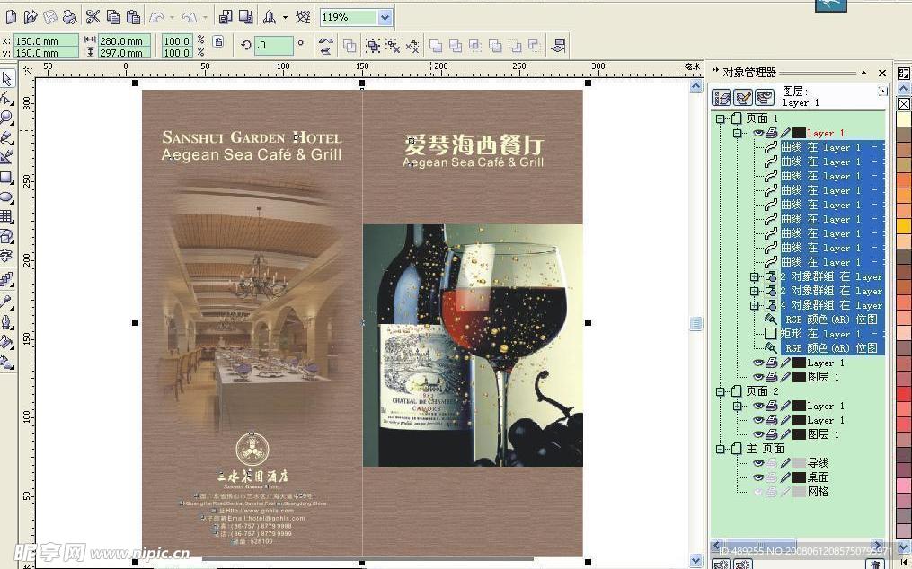Pick the cream swatch at the palette top
The image size is (912, 569).
[904, 119]
